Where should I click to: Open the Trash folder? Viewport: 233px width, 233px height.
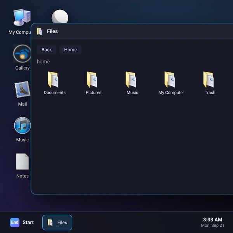point(210,83)
